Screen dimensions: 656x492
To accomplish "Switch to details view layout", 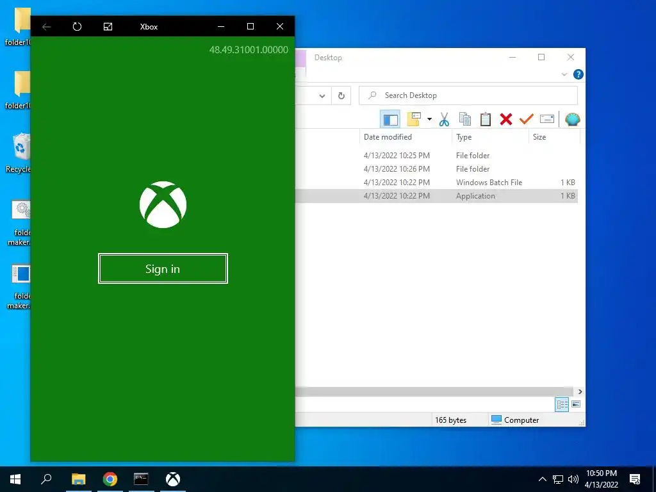I will [x=562, y=404].
